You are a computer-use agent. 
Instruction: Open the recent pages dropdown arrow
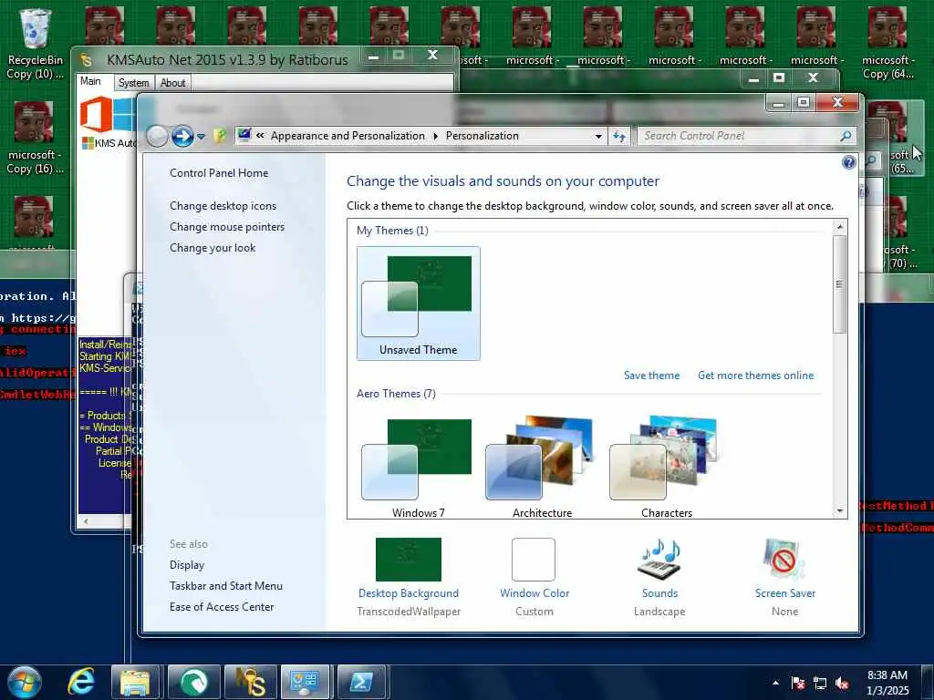click(202, 137)
